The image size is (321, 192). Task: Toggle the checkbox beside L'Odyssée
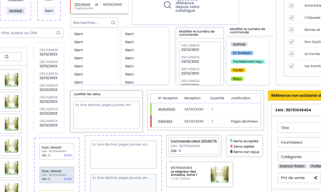click(291, 17)
